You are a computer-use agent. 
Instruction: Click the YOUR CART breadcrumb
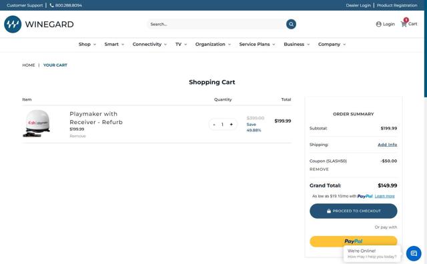point(55,65)
